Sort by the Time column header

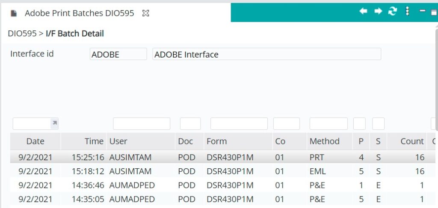(83, 141)
